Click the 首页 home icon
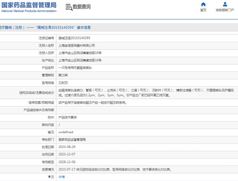 click(203, 4)
